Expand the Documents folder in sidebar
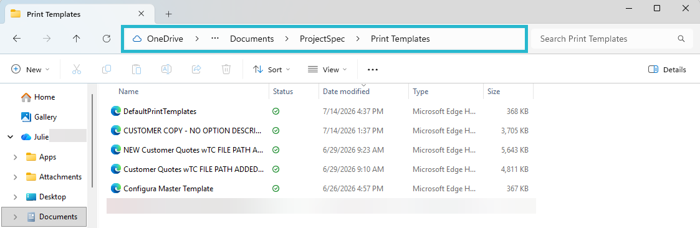 point(15,217)
